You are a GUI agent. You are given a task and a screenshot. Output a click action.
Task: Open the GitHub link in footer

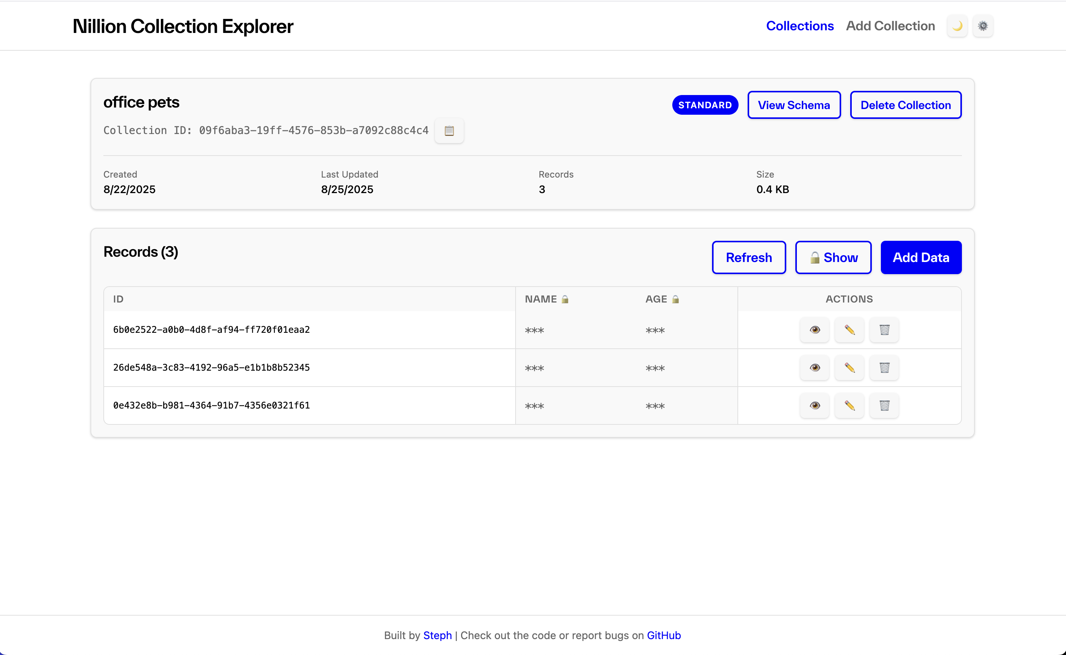point(663,635)
